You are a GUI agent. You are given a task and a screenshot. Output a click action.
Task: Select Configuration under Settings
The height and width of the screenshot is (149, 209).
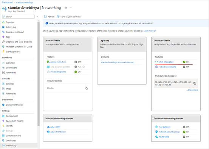click(12, 116)
